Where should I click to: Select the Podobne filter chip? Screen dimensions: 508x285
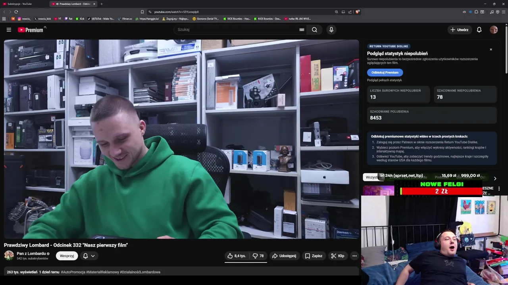click(x=442, y=177)
